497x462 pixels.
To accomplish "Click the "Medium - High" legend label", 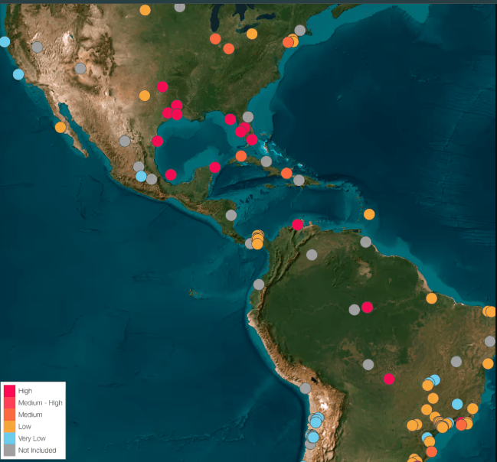I will tap(41, 403).
